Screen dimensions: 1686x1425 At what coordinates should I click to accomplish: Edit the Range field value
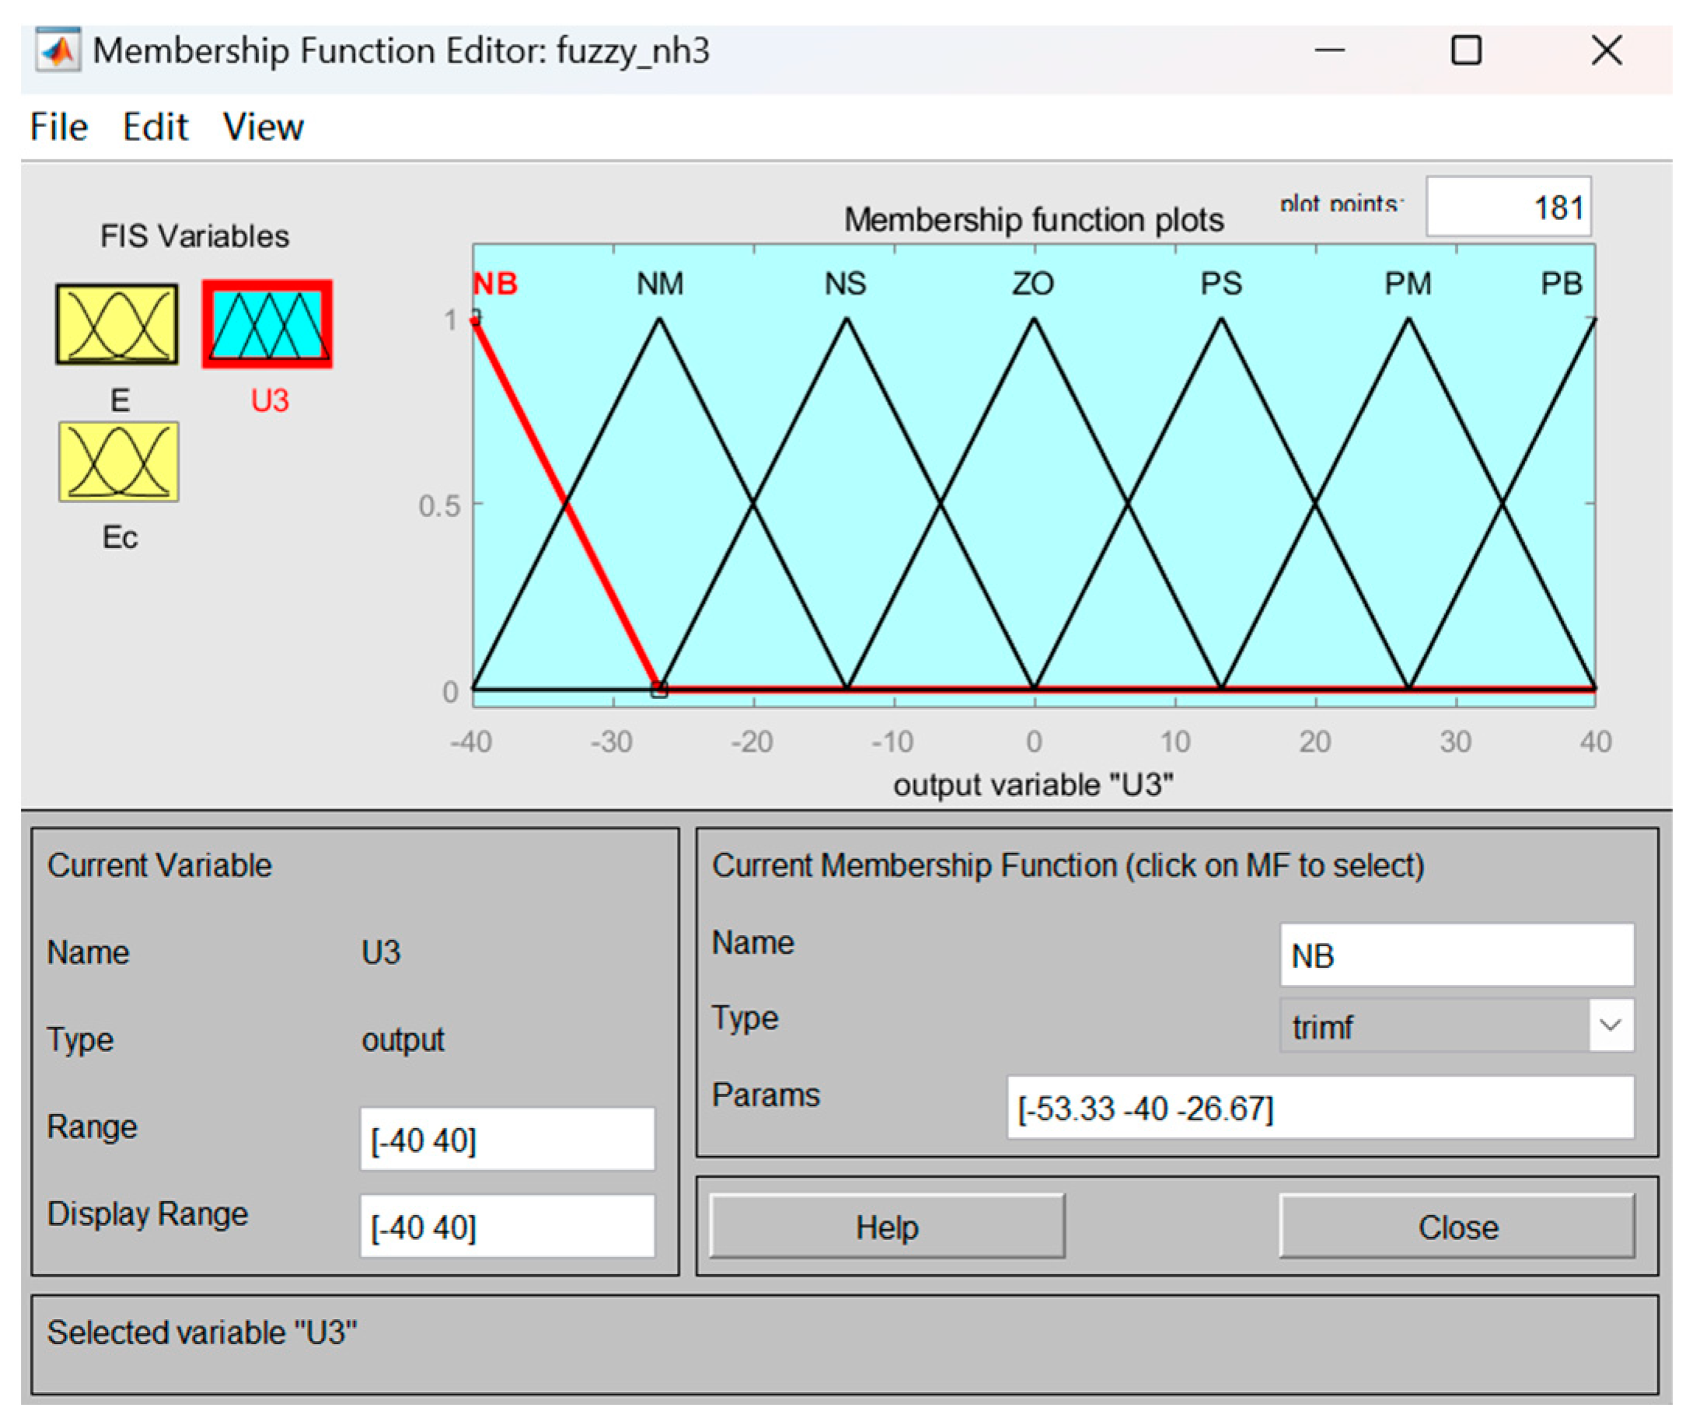pyautogui.click(x=507, y=1140)
